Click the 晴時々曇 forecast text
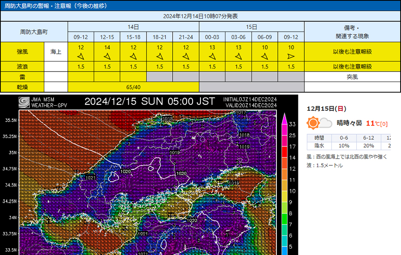This screenshot has height=255, width=401. pos(349,123)
